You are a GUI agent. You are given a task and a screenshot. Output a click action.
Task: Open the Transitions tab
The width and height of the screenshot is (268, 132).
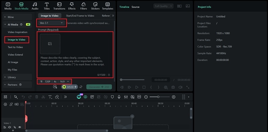[x=59, y=6]
